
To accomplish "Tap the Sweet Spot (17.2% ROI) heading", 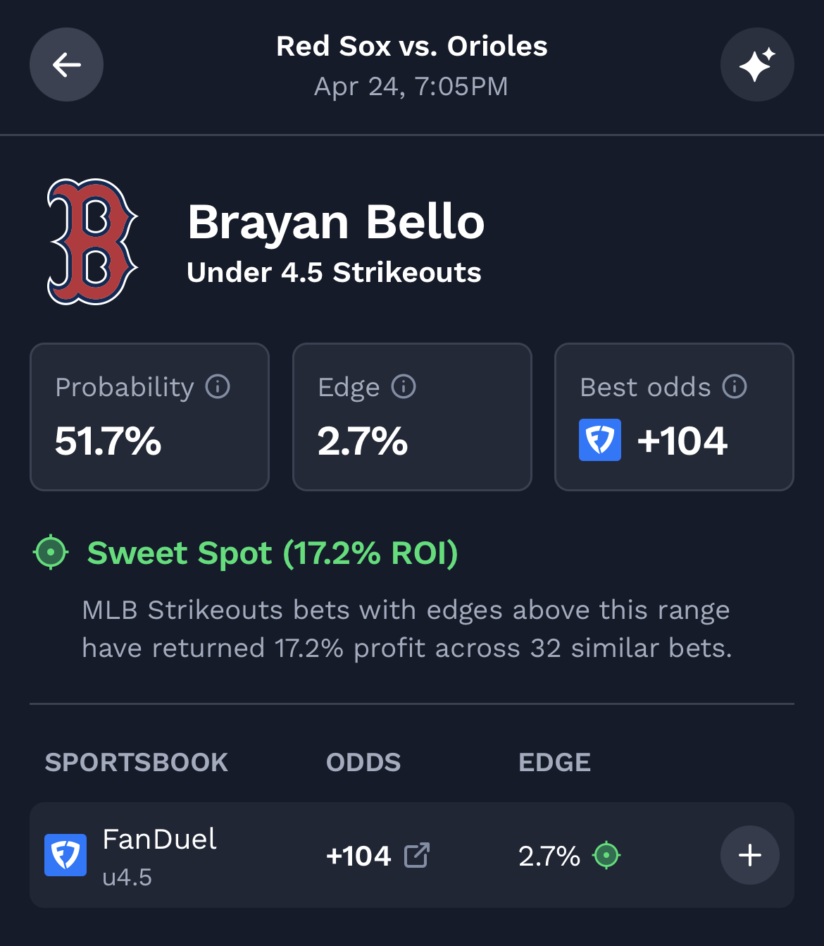I will (273, 553).
